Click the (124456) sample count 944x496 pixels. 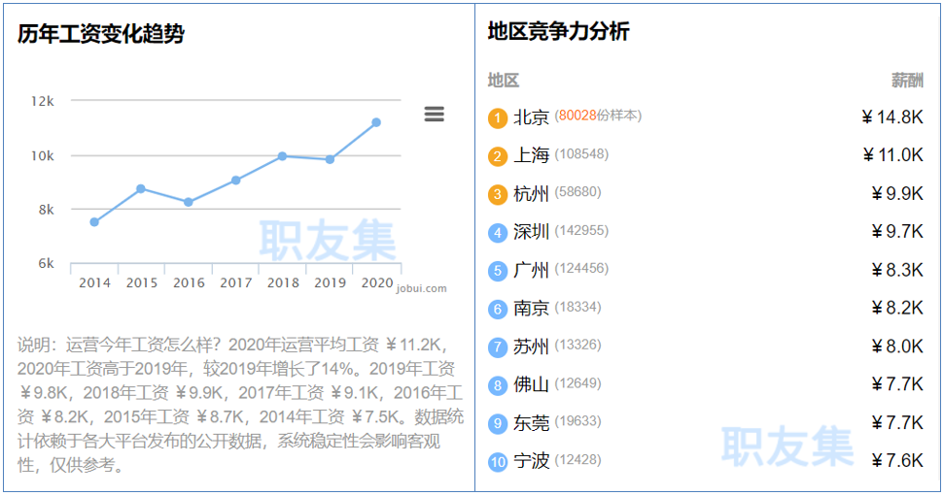[581, 268]
